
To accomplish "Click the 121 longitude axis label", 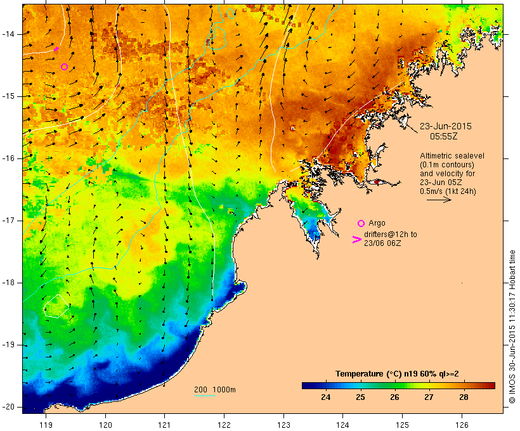I will click(164, 425).
